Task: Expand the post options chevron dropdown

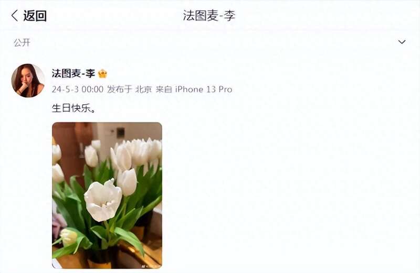Action: point(402,42)
